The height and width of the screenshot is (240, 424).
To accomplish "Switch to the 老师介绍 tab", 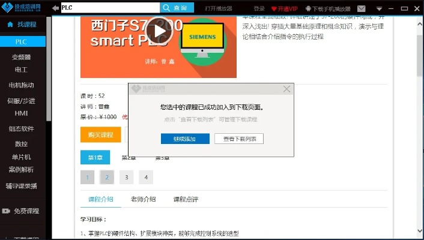I will pyautogui.click(x=143, y=199).
